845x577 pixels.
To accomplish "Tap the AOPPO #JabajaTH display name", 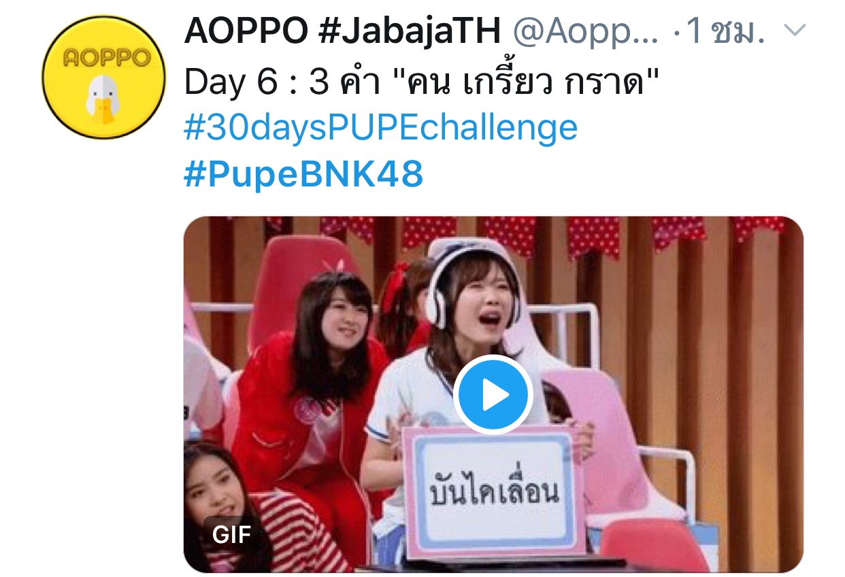I will pos(342,31).
